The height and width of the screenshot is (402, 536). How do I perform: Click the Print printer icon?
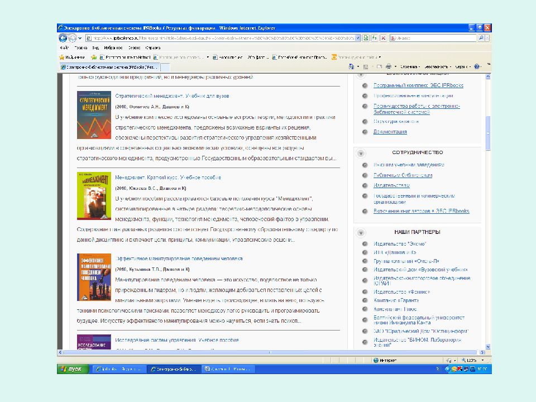pos(389,66)
